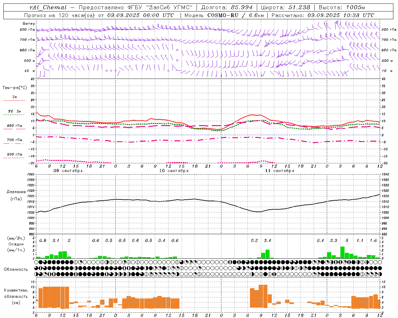Screen dimensions: 398x318
Task: Select the 3.1 precipitation total
Action: point(56,241)
